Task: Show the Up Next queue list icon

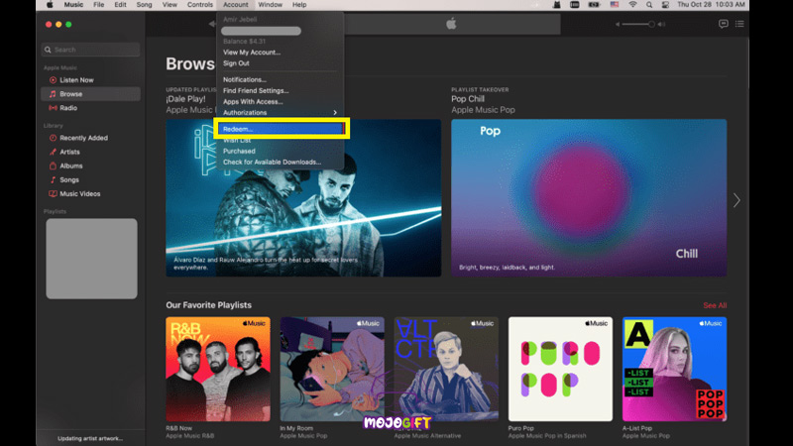Action: 740,24
